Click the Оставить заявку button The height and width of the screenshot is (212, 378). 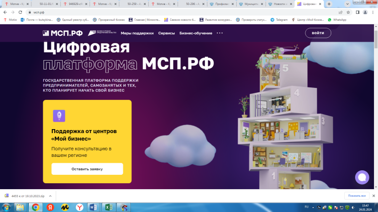click(x=87, y=169)
